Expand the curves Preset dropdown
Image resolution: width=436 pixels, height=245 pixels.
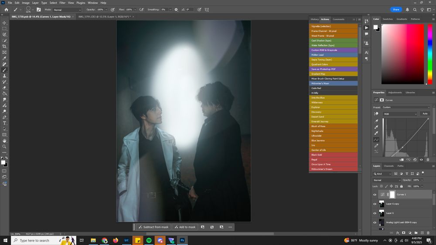point(405,107)
